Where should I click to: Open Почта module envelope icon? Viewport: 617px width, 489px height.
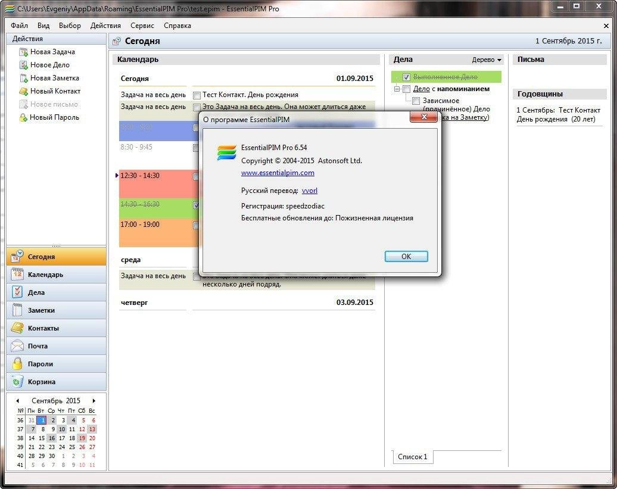[x=17, y=346]
